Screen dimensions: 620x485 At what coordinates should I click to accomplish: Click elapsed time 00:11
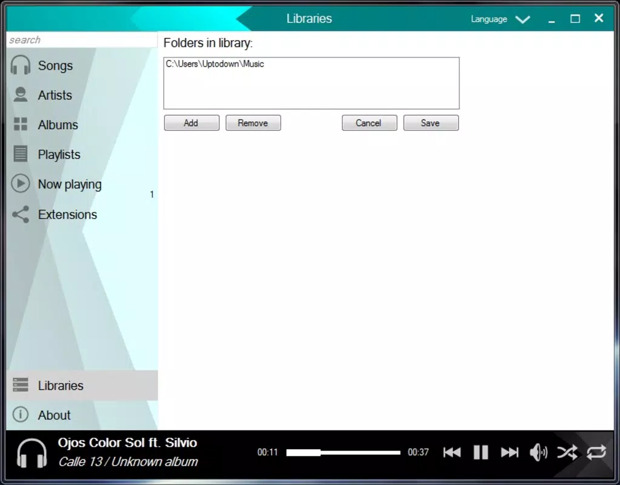(267, 452)
